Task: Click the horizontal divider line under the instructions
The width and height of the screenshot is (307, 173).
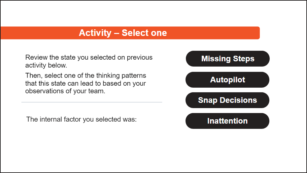Action: click(92, 102)
